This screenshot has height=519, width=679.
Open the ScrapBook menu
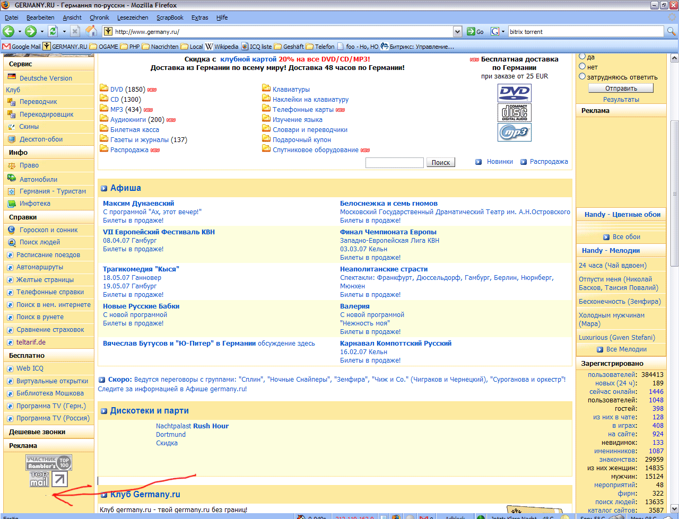coord(170,17)
